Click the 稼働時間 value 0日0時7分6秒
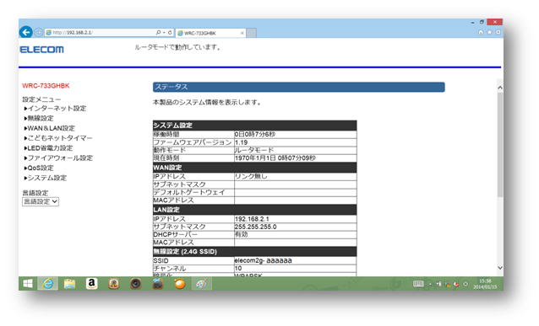 [x=255, y=135]
